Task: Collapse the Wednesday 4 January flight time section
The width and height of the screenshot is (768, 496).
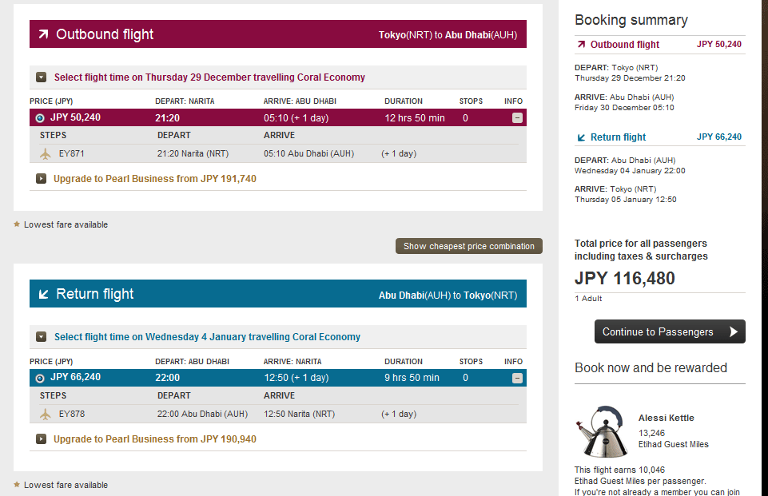Action: pyautogui.click(x=41, y=337)
